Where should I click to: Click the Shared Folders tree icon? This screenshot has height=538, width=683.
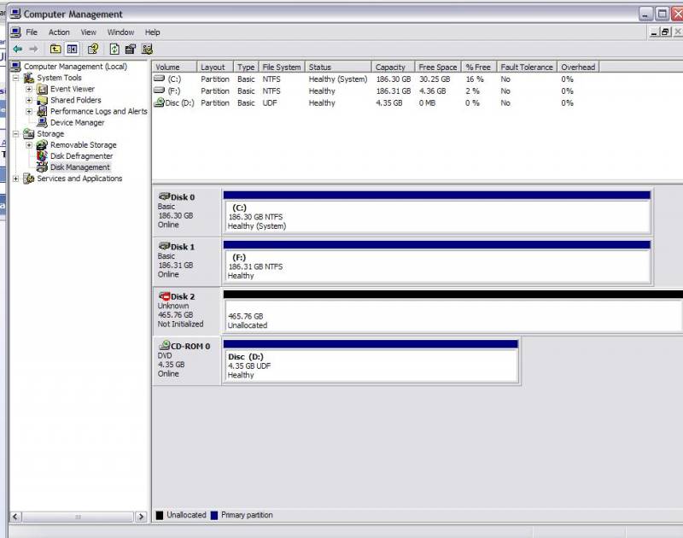pos(42,100)
